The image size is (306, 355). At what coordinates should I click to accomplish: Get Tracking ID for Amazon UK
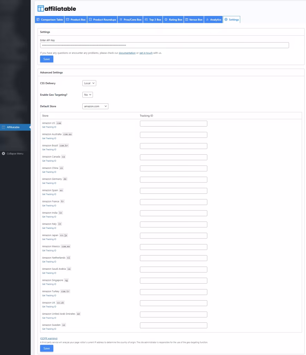pyautogui.click(x=49, y=306)
